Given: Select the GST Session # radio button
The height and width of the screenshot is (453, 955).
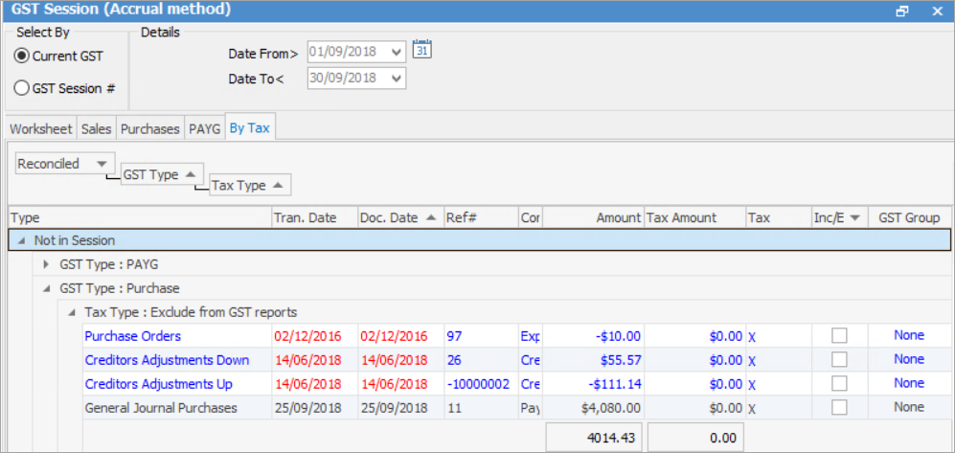Looking at the screenshot, I should coord(22,88).
